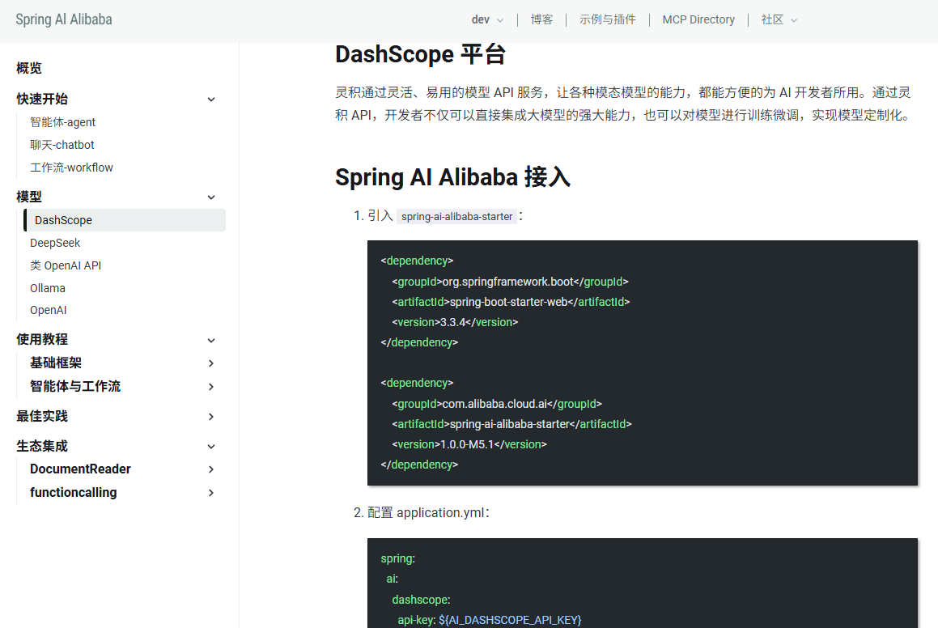Screen dimensions: 938x628
Task: Click the version 1.0.0-M5.1 line
Action: coord(469,445)
